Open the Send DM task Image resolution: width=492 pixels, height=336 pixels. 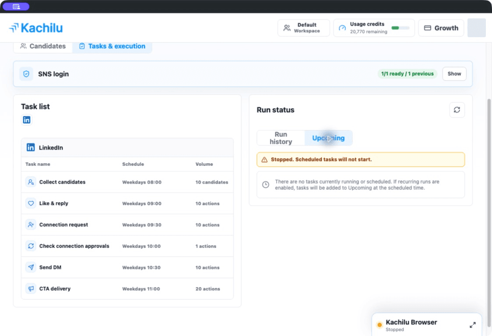click(127, 267)
